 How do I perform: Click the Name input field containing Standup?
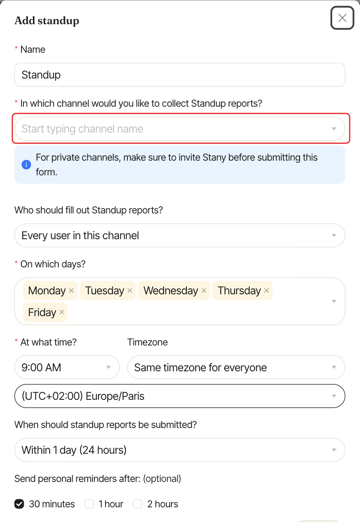180,75
